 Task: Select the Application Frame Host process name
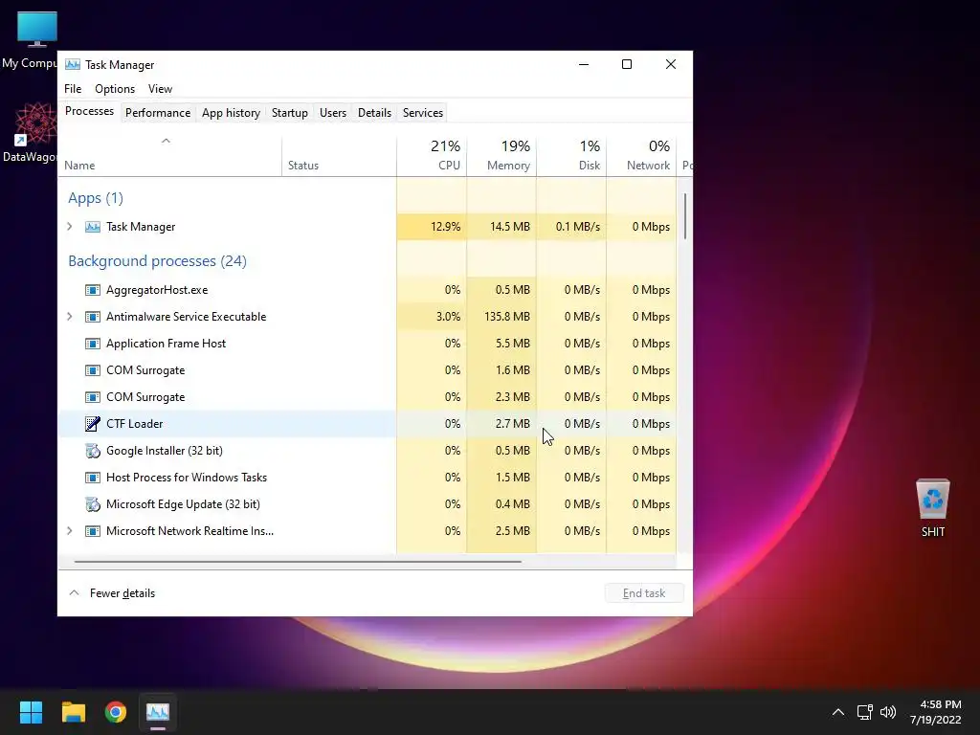click(166, 344)
